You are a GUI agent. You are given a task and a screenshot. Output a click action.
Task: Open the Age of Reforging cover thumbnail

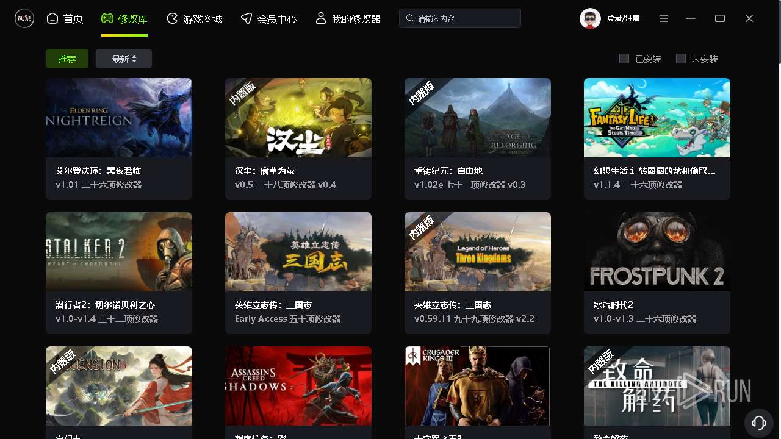tap(478, 118)
